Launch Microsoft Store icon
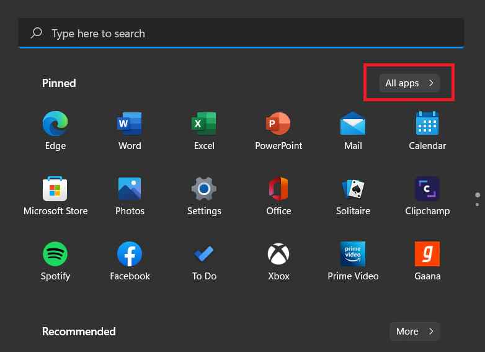 [x=55, y=189]
